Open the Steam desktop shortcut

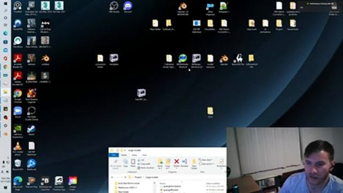click(x=32, y=130)
